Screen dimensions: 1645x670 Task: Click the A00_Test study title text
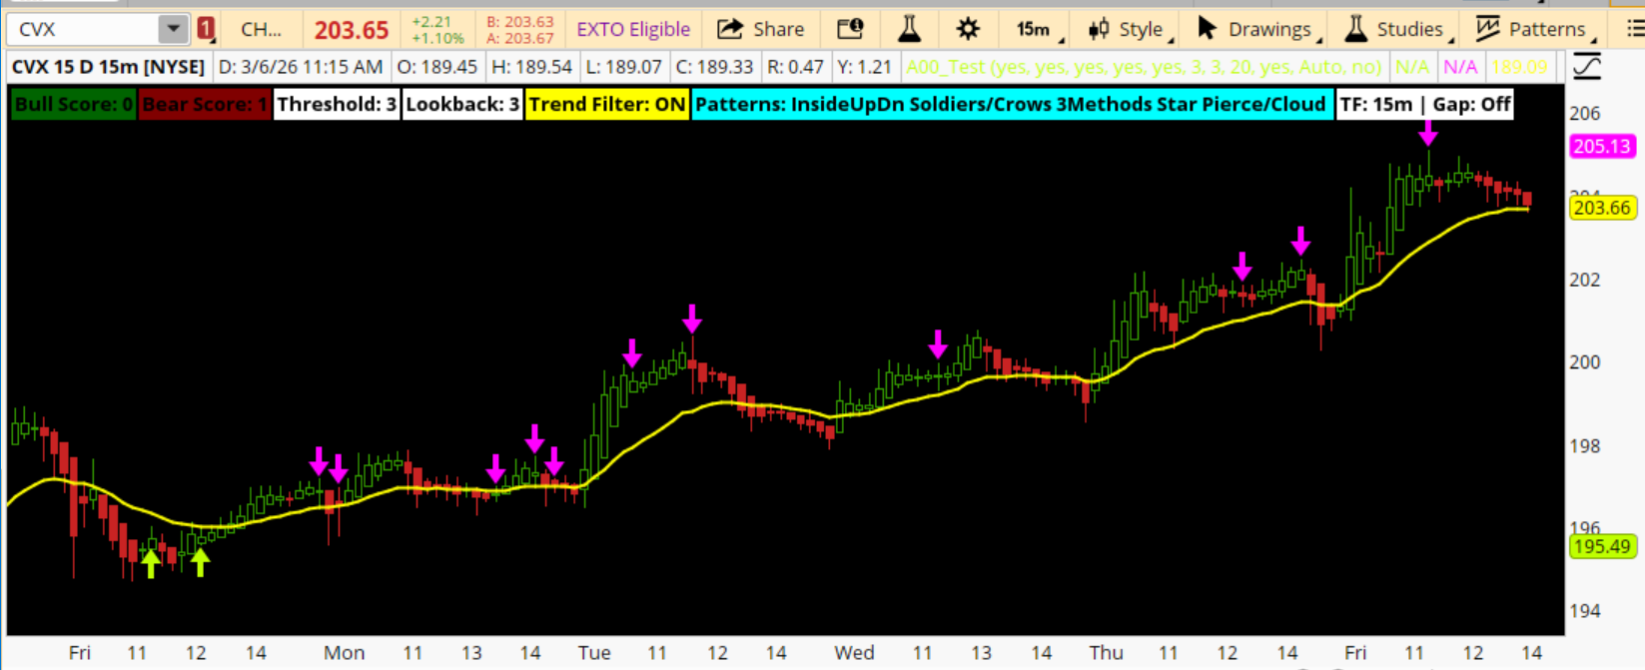tap(1144, 67)
